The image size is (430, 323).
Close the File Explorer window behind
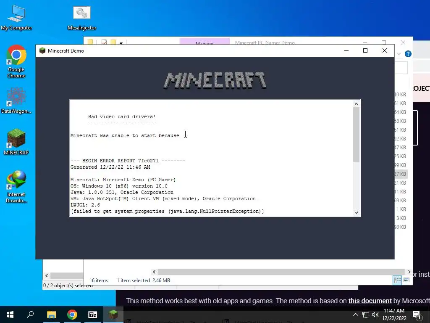pos(403,42)
